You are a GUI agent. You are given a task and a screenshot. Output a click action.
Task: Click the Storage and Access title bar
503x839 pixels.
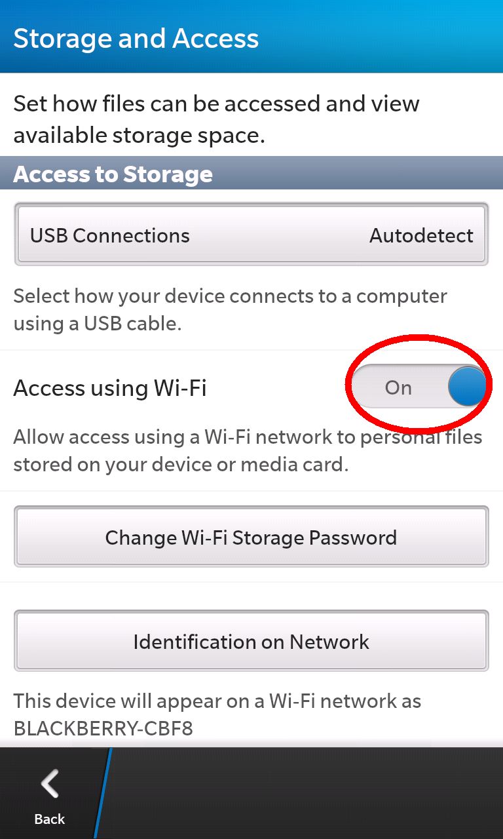251,37
